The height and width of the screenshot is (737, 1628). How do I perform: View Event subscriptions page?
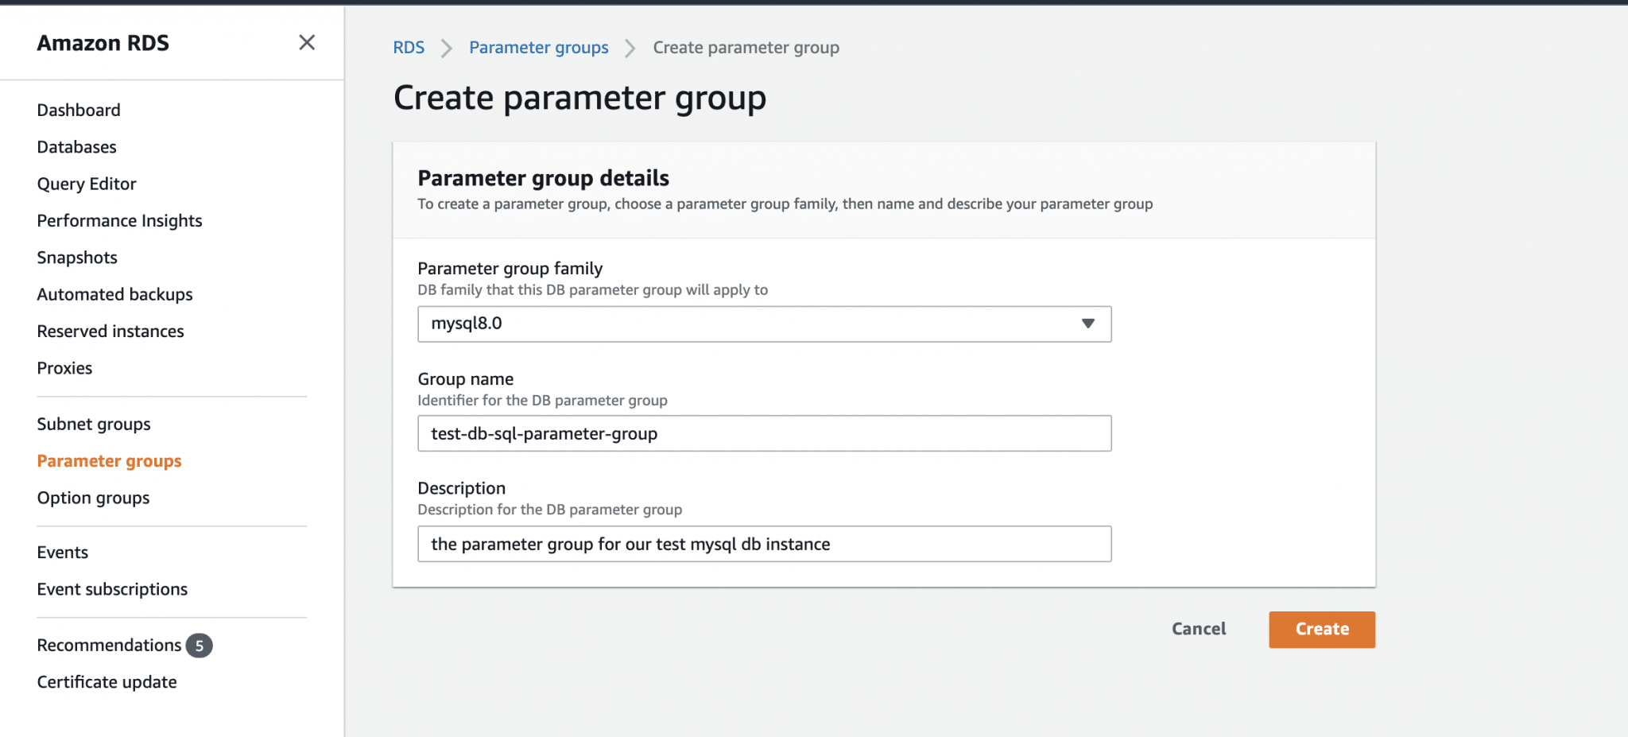coord(112,590)
